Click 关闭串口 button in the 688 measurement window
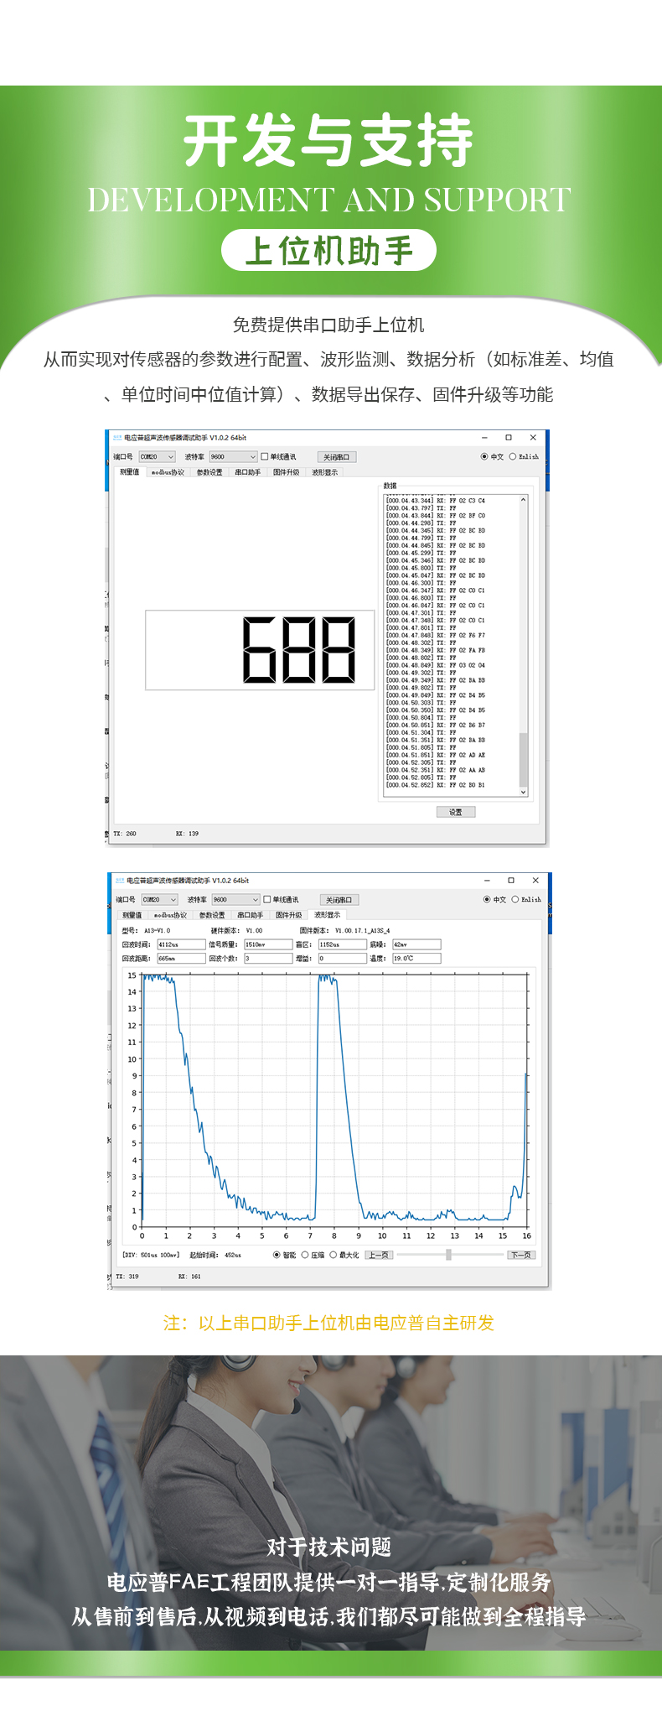This screenshot has height=1711, width=662. click(x=337, y=457)
